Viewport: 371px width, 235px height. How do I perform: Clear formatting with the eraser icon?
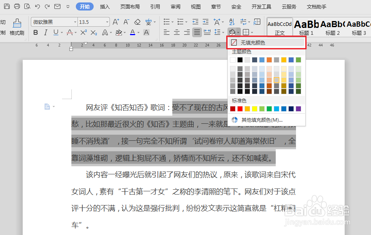[x=137, y=22]
